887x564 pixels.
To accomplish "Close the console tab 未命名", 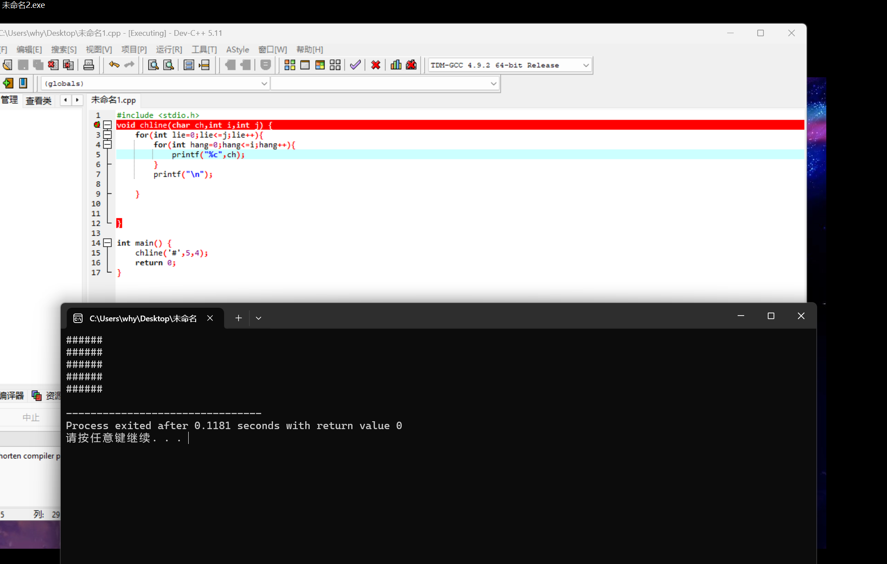I will click(210, 318).
